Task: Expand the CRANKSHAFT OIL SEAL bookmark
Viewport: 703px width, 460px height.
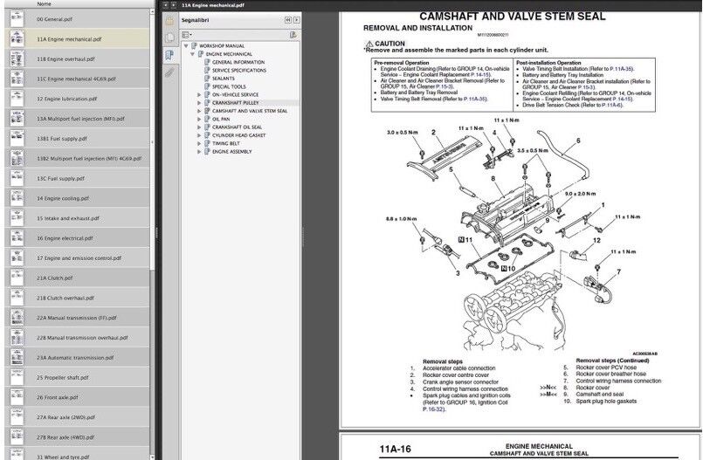Action: [x=199, y=127]
